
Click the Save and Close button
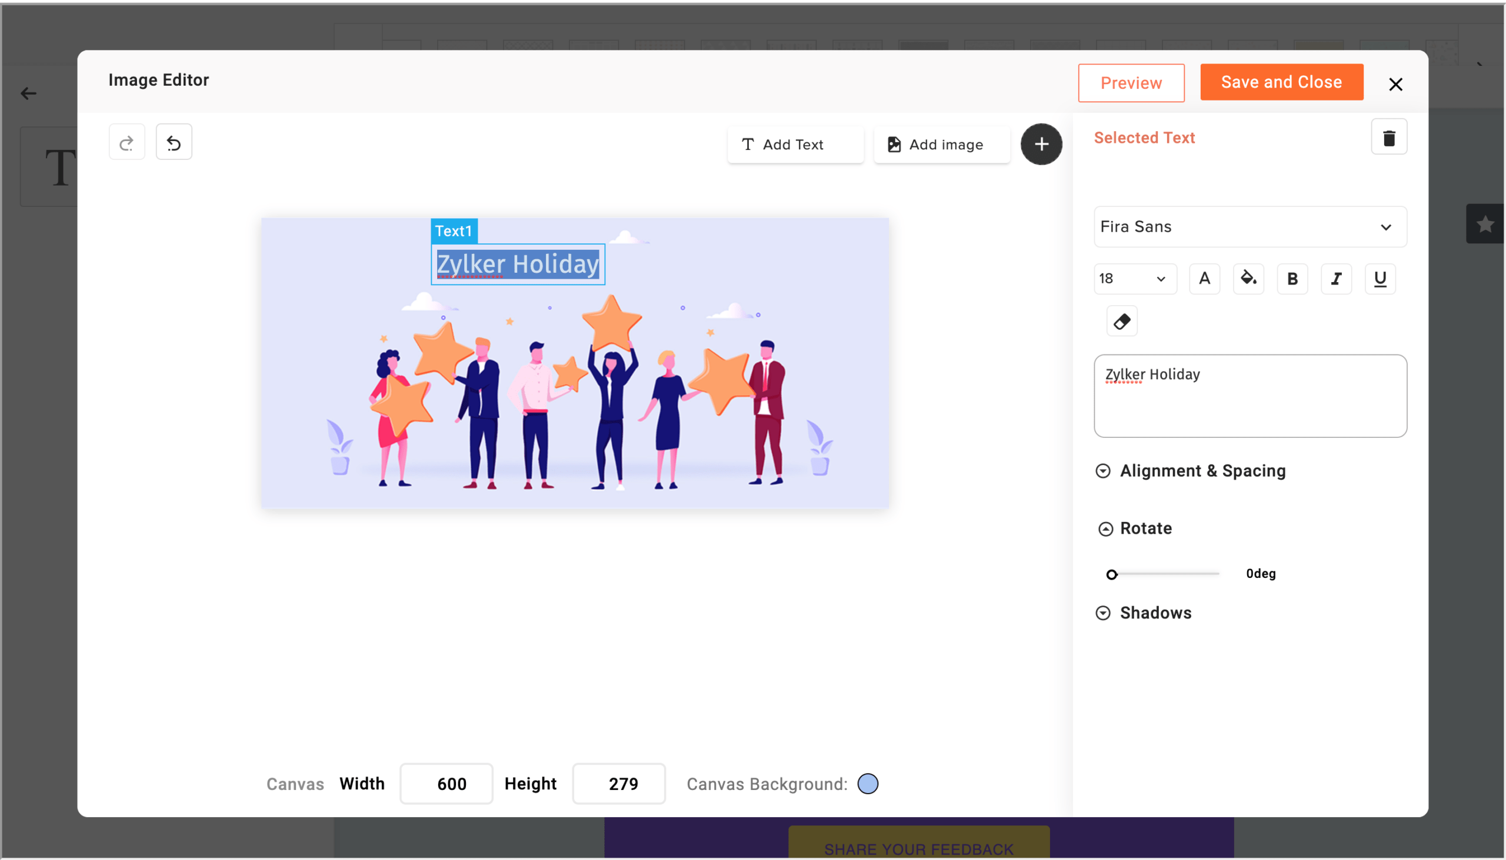[1281, 82]
